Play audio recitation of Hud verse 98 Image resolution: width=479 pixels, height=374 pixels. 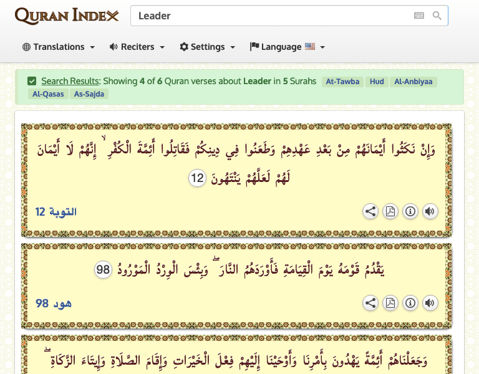click(x=430, y=303)
